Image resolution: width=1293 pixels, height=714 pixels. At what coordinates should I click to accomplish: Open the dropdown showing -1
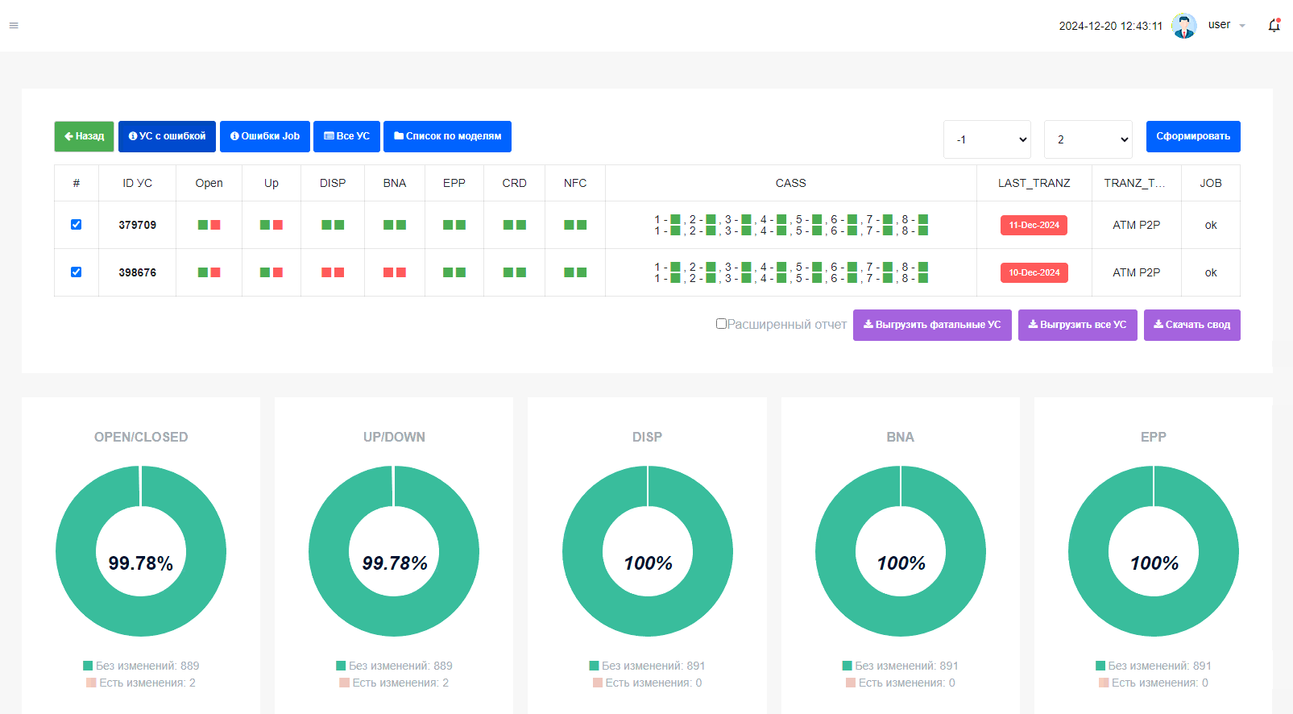[x=988, y=139]
